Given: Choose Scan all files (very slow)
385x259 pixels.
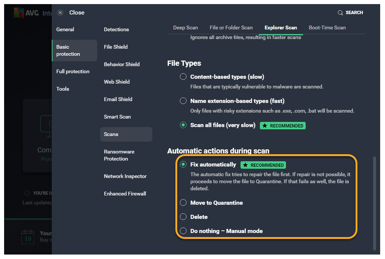Looking at the screenshot, I should [x=183, y=125].
